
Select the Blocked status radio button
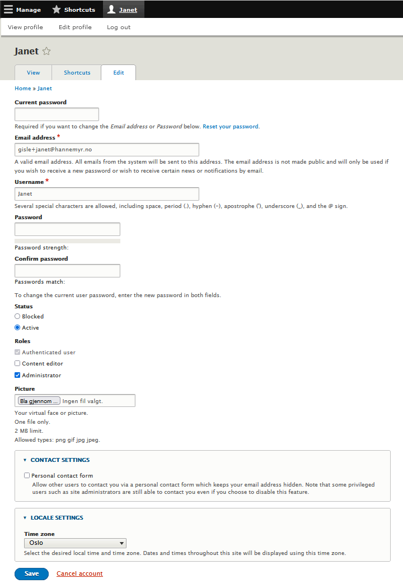pos(17,316)
